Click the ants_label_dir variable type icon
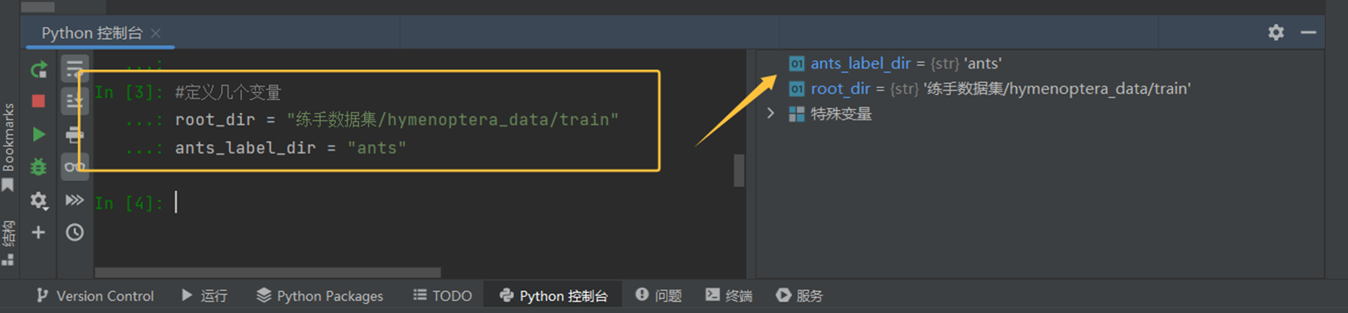The image size is (1348, 313). (797, 64)
